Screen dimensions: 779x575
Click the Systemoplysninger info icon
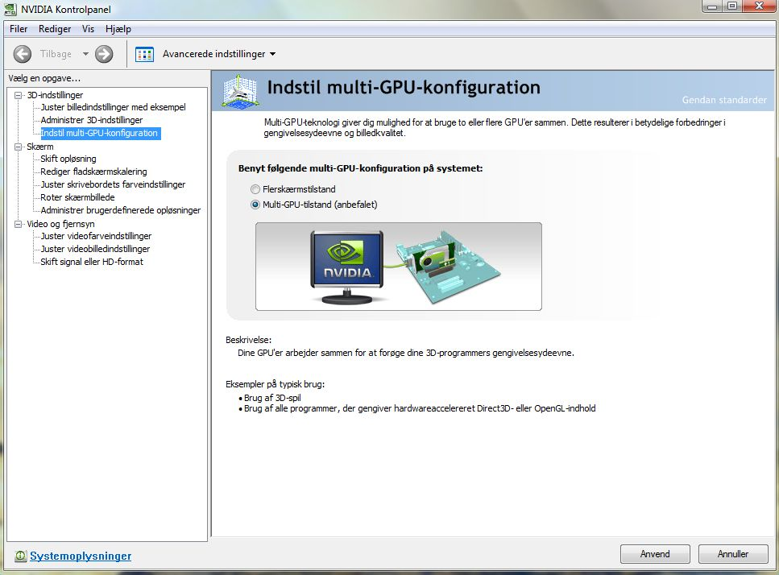(20, 556)
